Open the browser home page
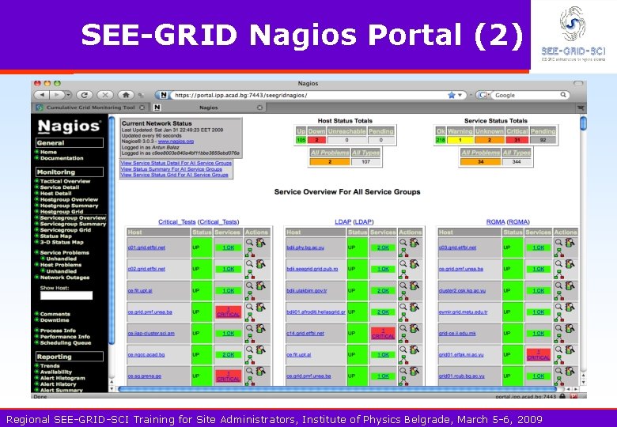The width and height of the screenshot is (617, 427). click(x=126, y=95)
